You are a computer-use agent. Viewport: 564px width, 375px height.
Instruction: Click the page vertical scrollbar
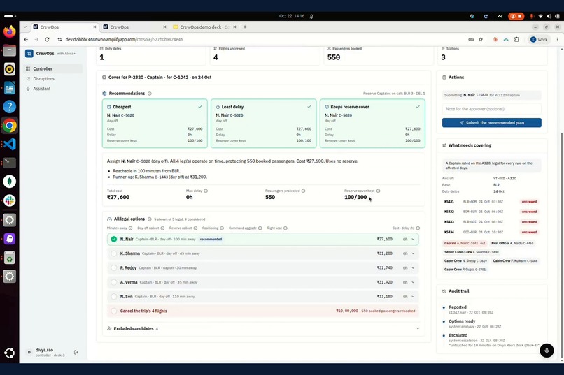click(x=561, y=245)
